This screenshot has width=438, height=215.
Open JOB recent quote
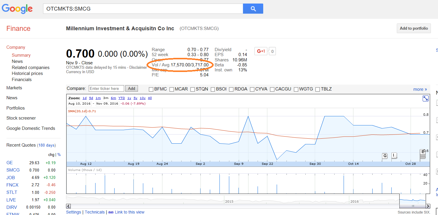coord(11,177)
